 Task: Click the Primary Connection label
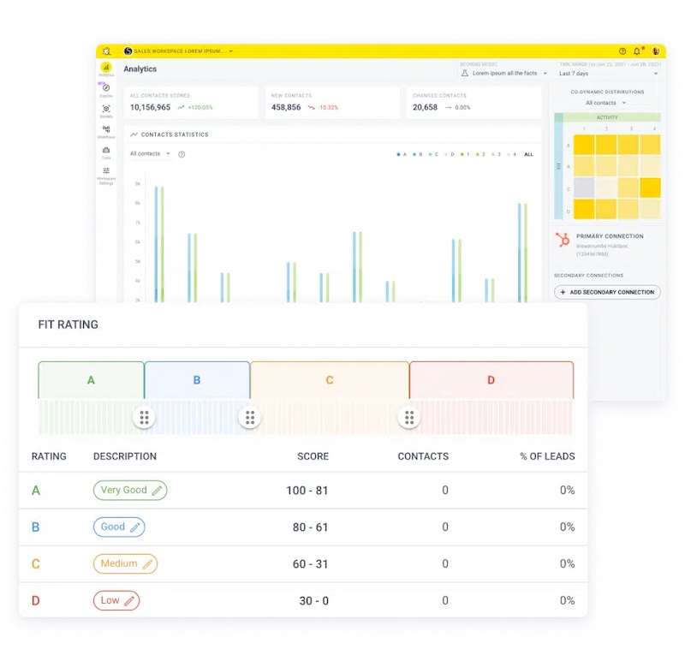[x=610, y=236]
